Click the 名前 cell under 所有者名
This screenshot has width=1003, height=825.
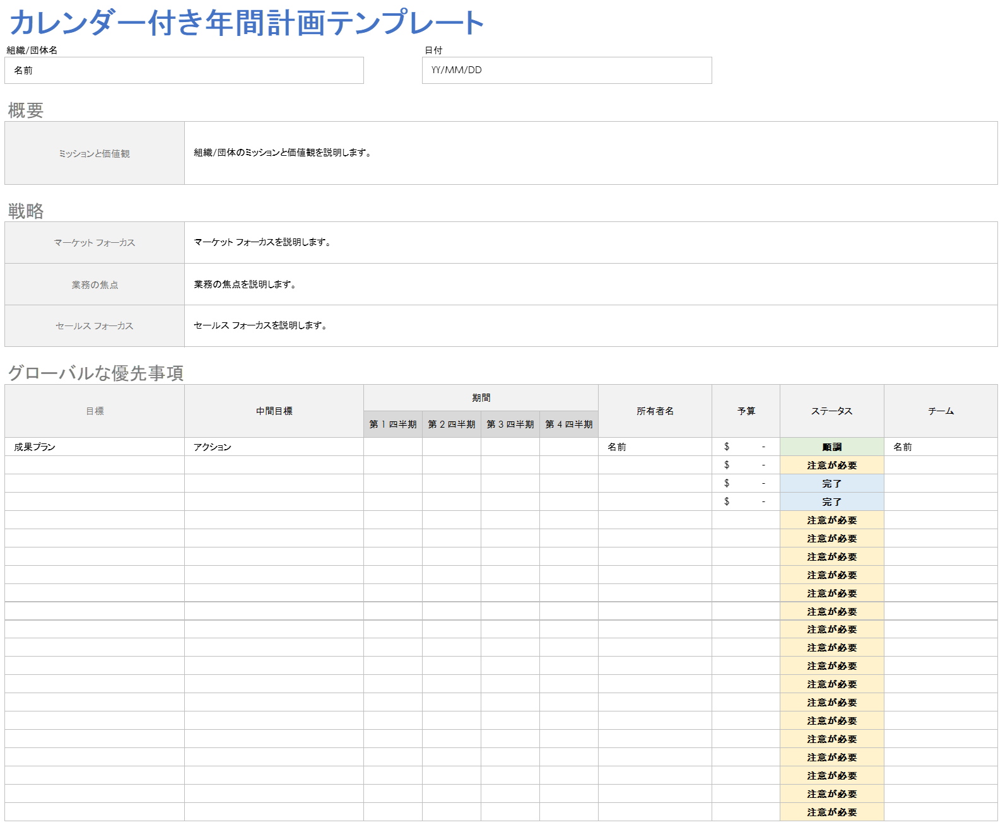coord(655,447)
